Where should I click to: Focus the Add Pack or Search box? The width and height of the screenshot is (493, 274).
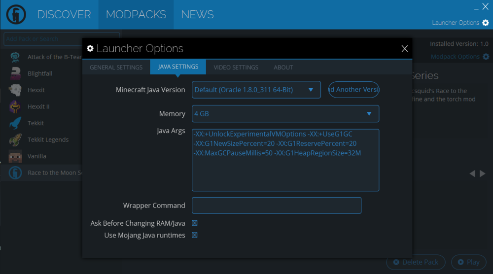(62, 39)
